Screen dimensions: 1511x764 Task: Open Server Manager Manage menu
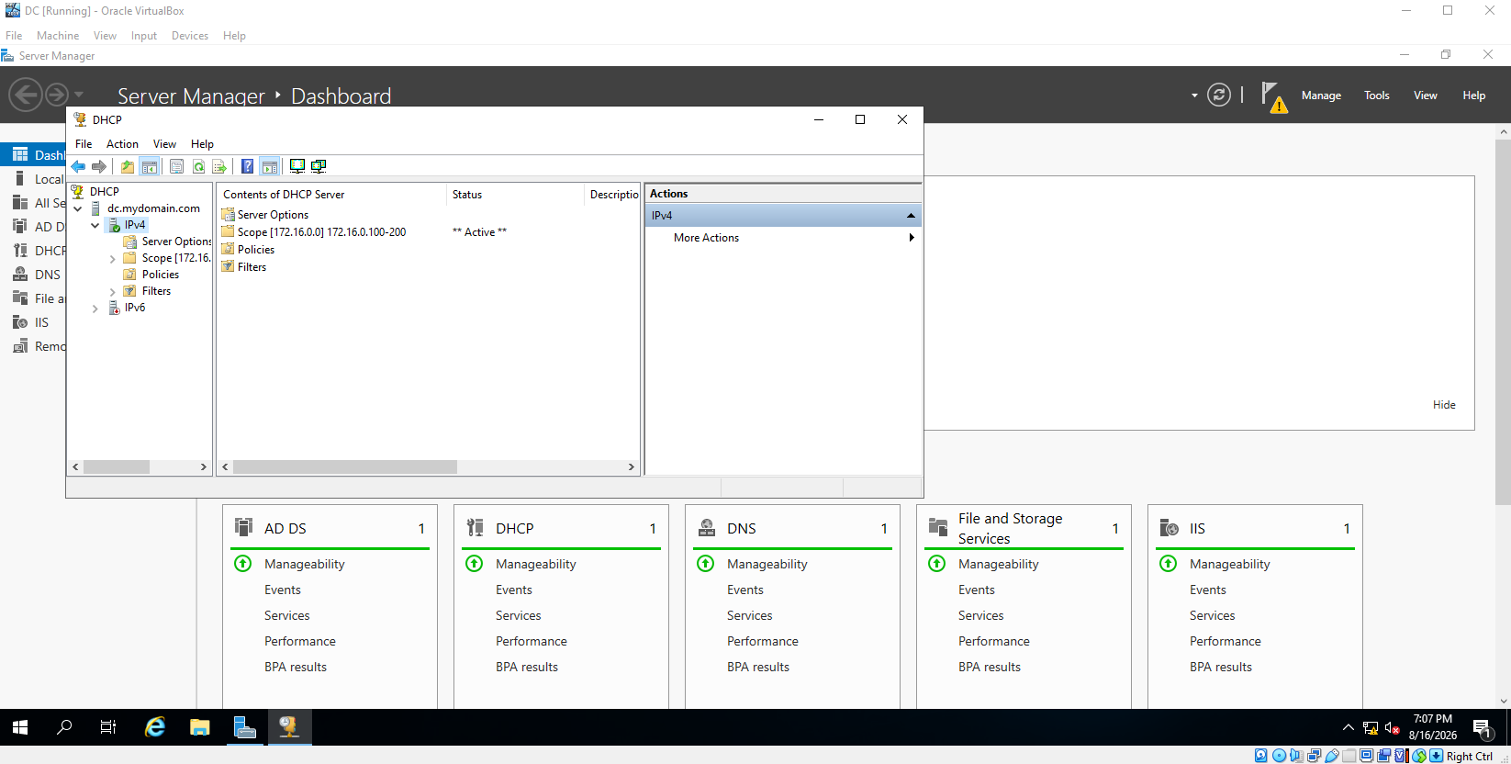click(1321, 95)
